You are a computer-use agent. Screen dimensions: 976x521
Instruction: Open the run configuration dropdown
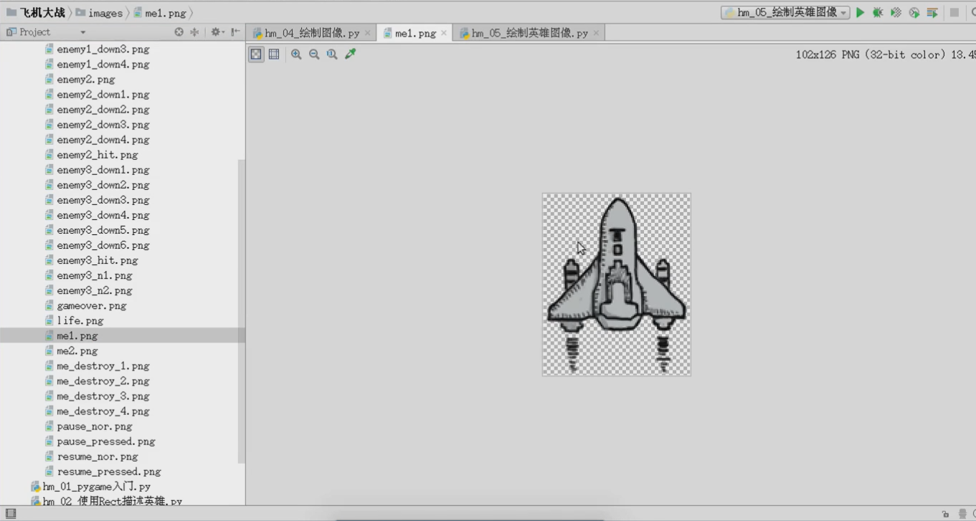[x=785, y=12]
